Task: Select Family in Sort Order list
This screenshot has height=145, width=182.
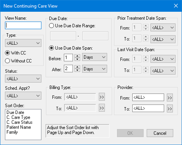Action: point(12,132)
